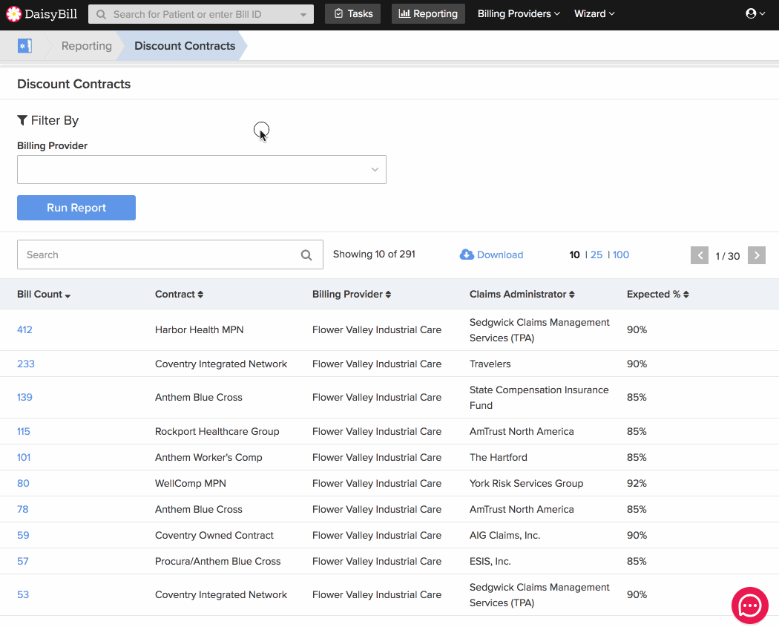Open the 80 bill count link
Screen dimensions: 779x627
click(x=23, y=483)
